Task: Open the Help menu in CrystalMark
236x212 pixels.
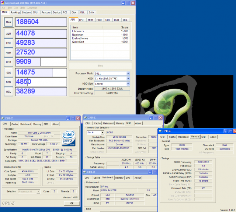Action: pyautogui.click(x=22, y=8)
